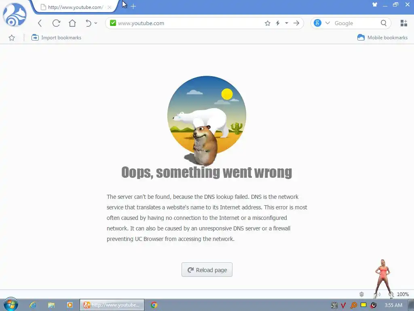The width and height of the screenshot is (414, 311).
Task: Click the go arrow in the address bar
Action: (x=296, y=23)
